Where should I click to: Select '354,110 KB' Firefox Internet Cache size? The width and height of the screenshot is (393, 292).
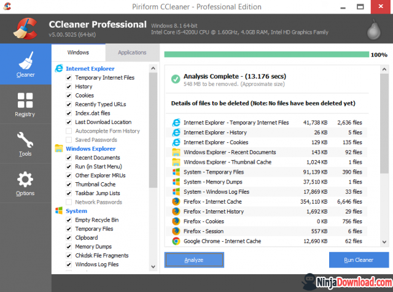point(314,202)
